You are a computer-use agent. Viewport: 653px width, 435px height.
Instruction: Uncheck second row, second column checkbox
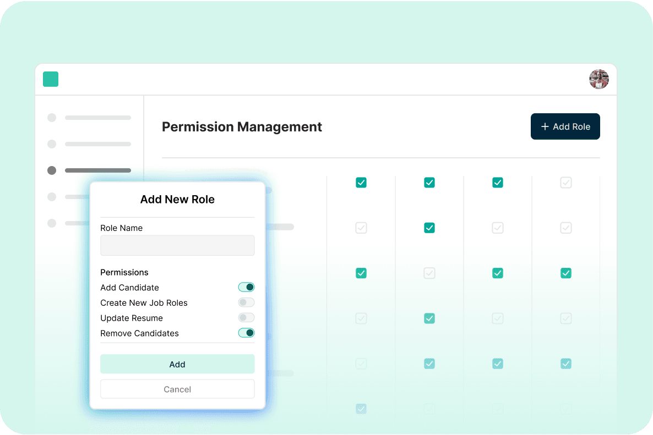(x=429, y=228)
